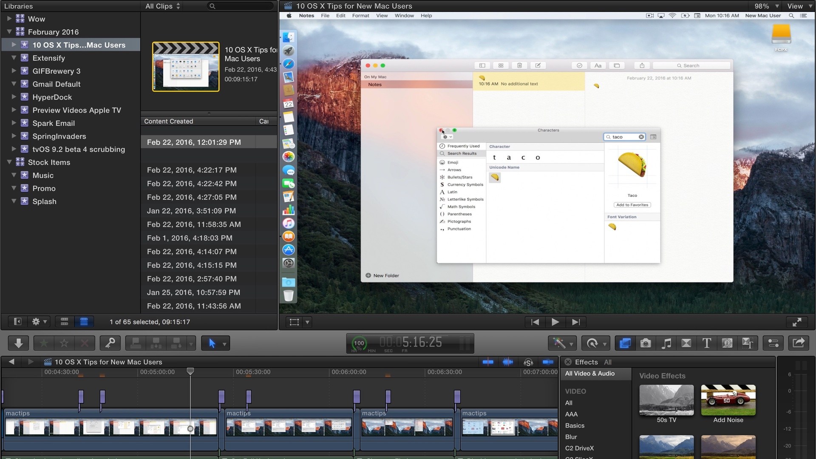Select the Splash event in Stock Items
Image resolution: width=816 pixels, height=459 pixels.
click(44, 201)
